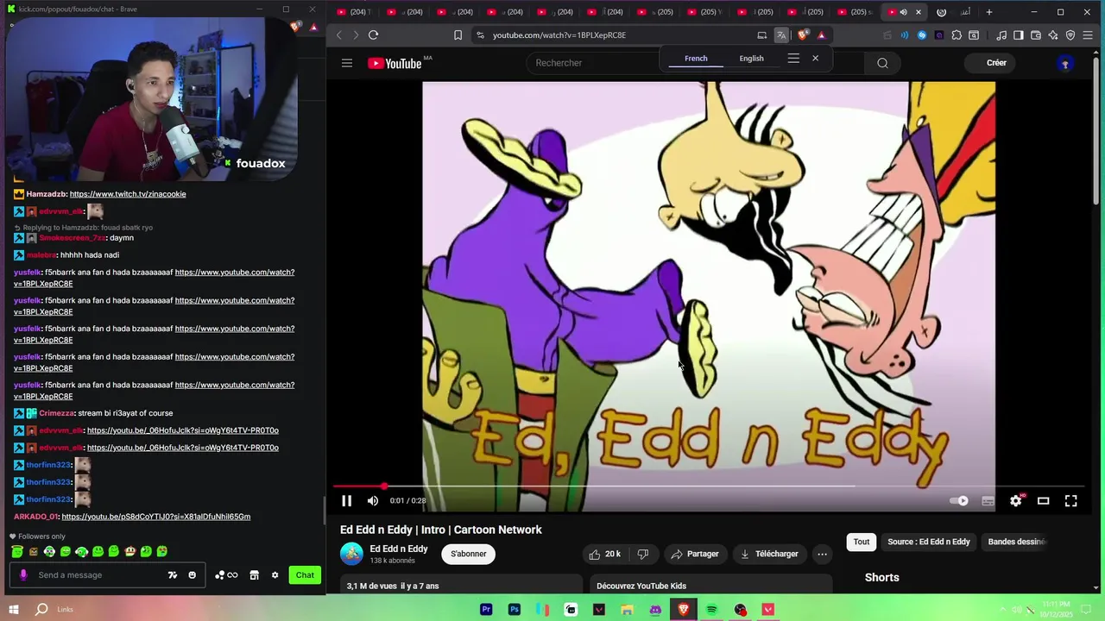Click the translate icon in address bar
The height and width of the screenshot is (621, 1105).
(781, 35)
